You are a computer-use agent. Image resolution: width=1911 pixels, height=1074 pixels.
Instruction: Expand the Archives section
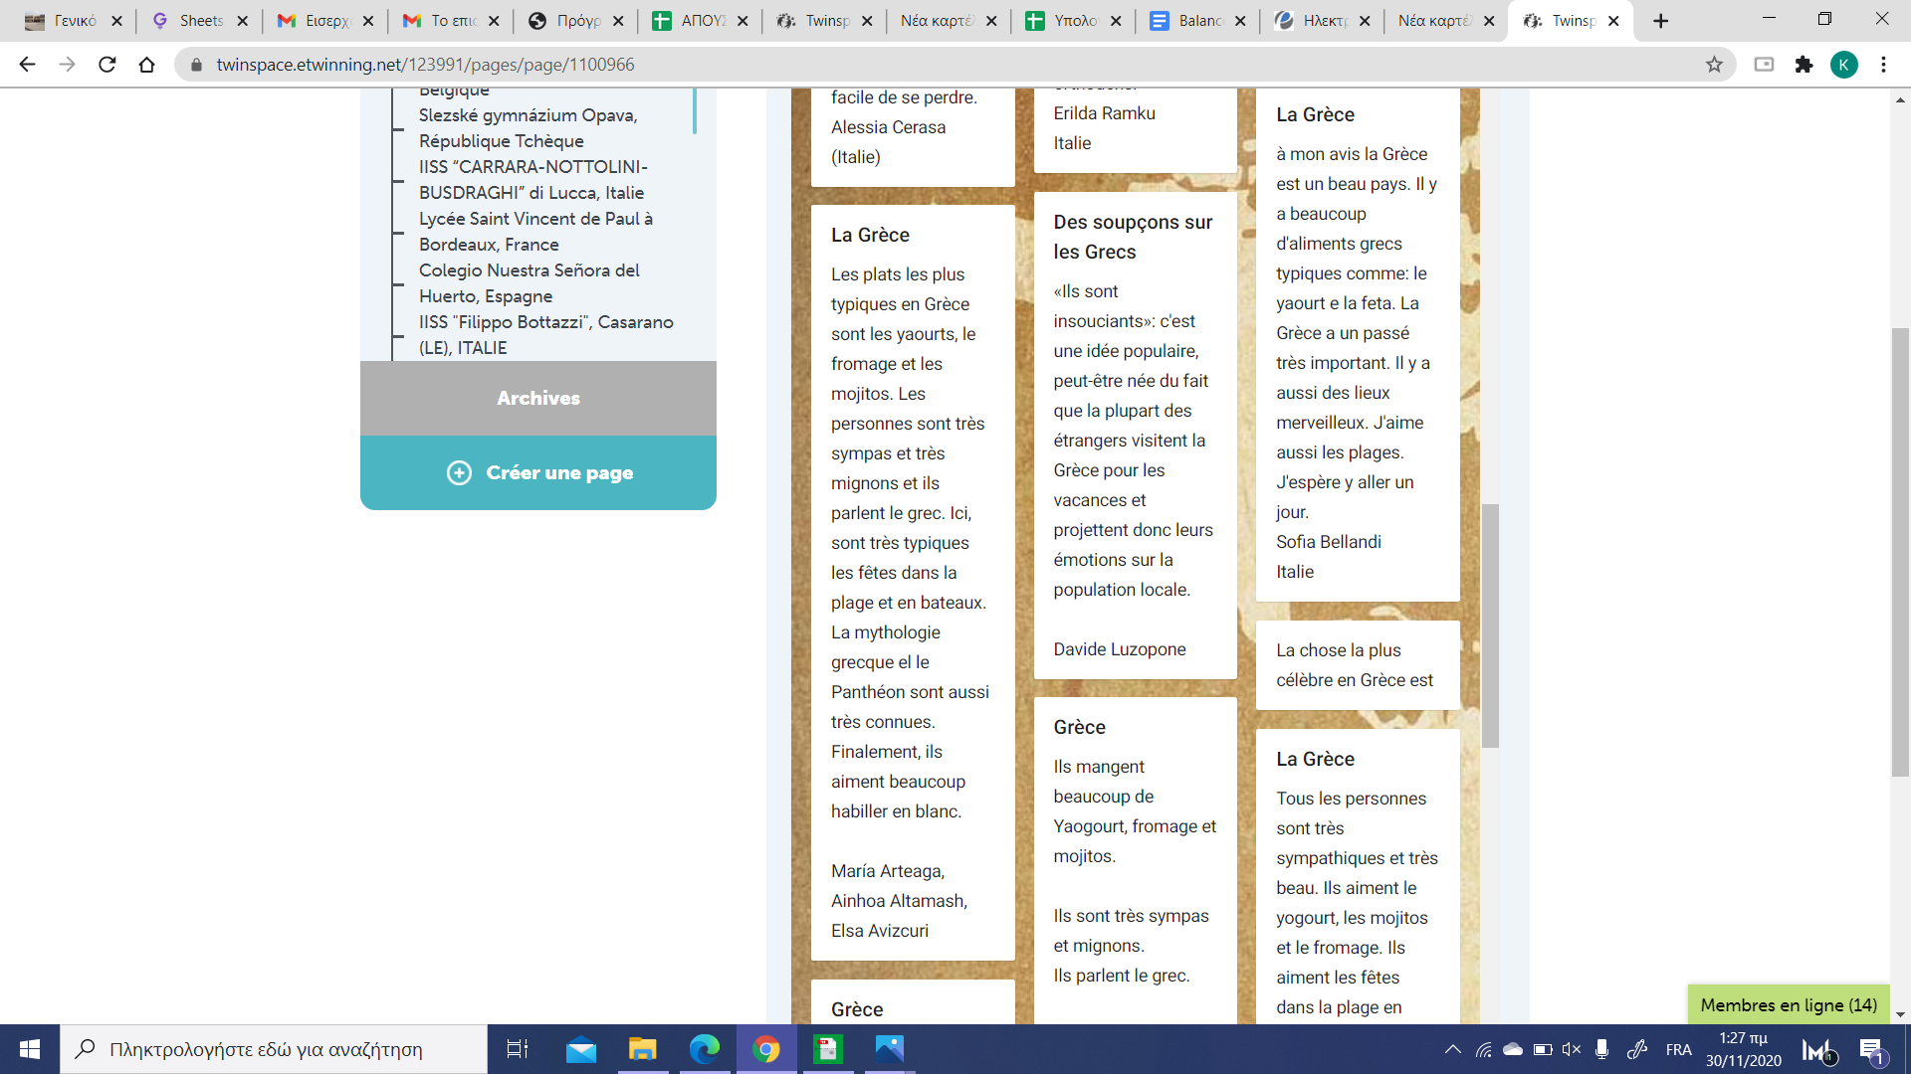pos(537,398)
